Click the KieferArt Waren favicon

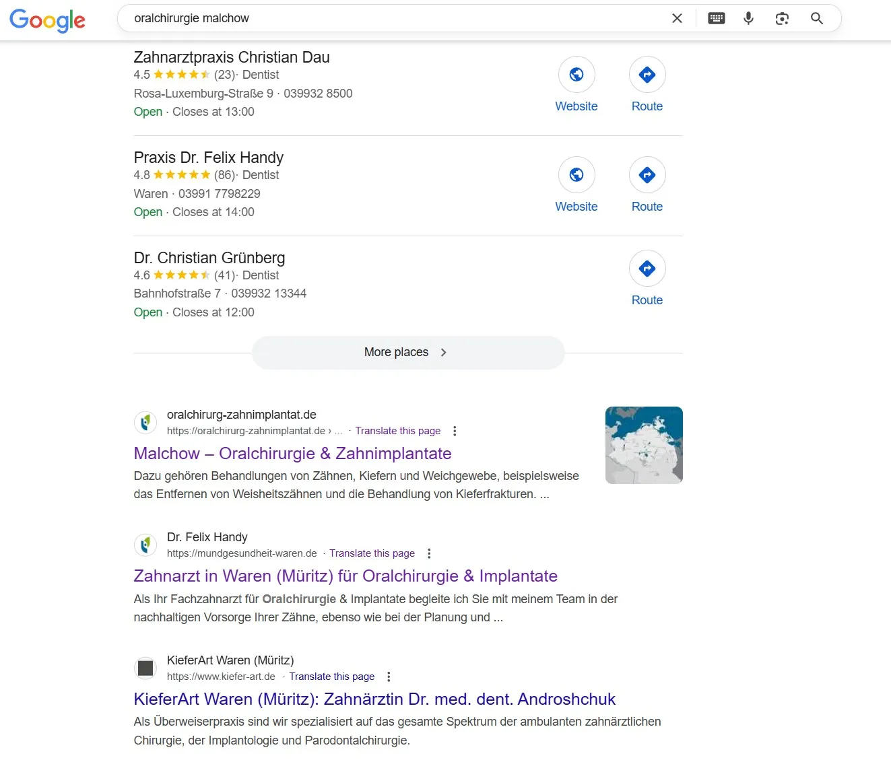click(145, 668)
